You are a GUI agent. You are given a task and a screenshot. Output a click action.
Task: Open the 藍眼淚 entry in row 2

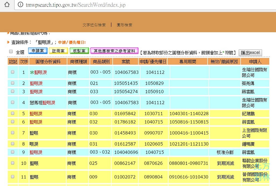click(36, 83)
